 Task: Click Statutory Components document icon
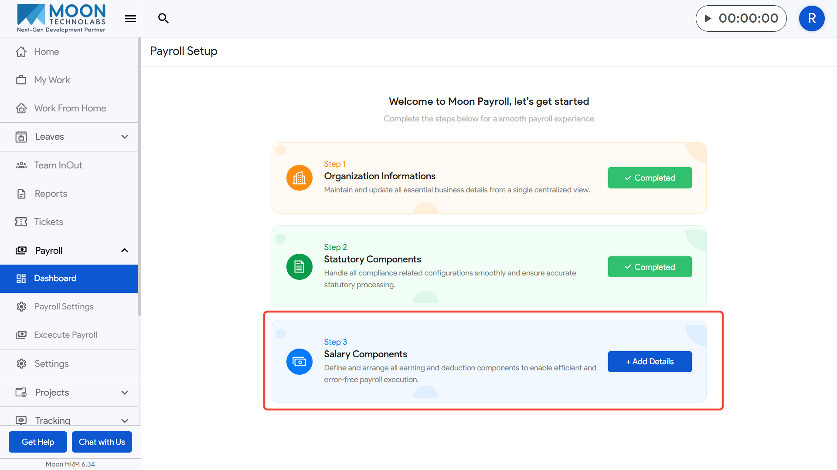(x=299, y=266)
